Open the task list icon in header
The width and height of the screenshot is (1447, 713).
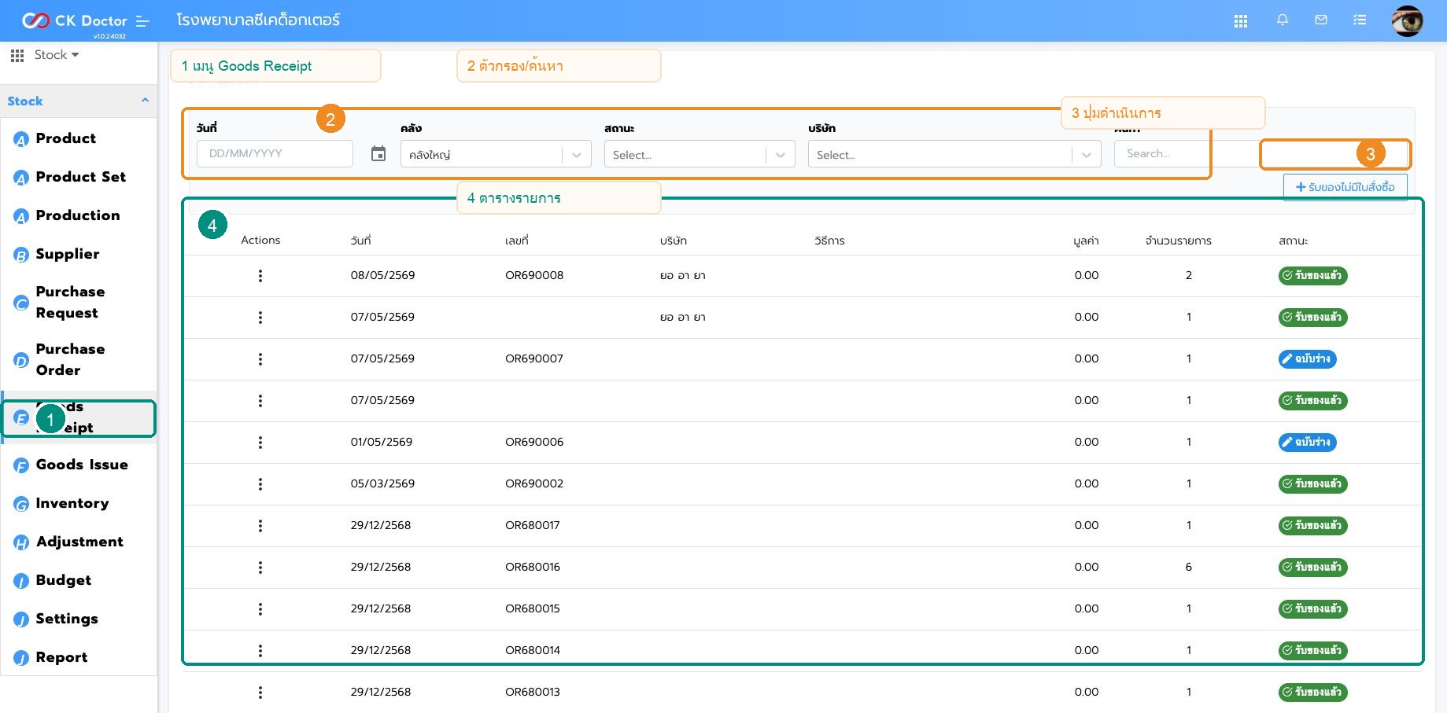[1360, 20]
